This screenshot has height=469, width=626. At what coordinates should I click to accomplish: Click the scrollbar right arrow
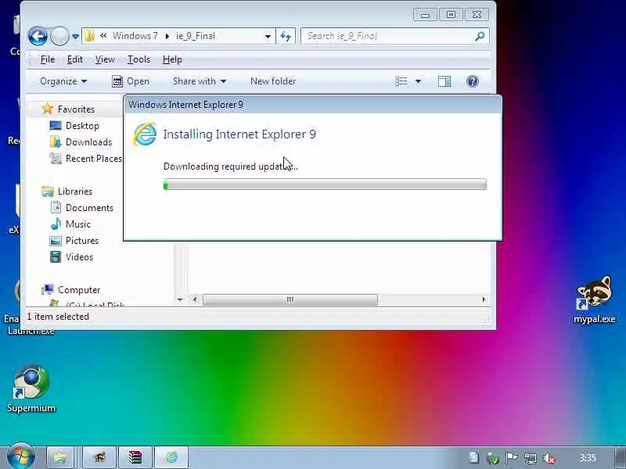click(484, 299)
